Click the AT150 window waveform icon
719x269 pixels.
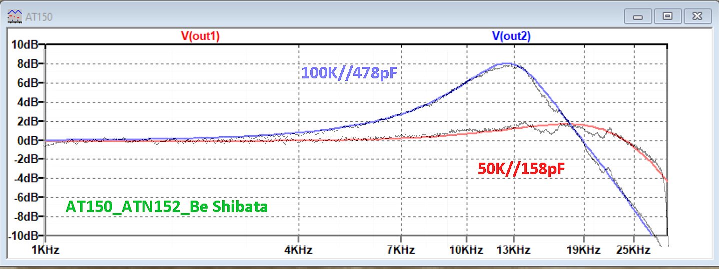click(x=16, y=16)
